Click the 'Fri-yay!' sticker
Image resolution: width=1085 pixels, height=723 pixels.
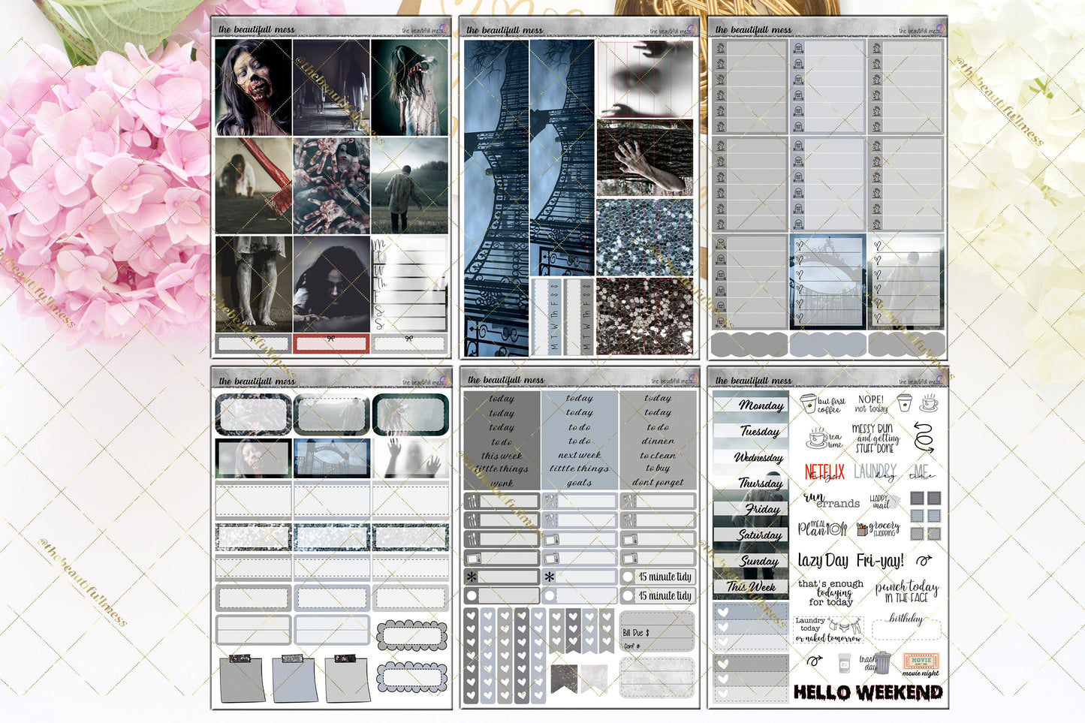[x=880, y=560]
